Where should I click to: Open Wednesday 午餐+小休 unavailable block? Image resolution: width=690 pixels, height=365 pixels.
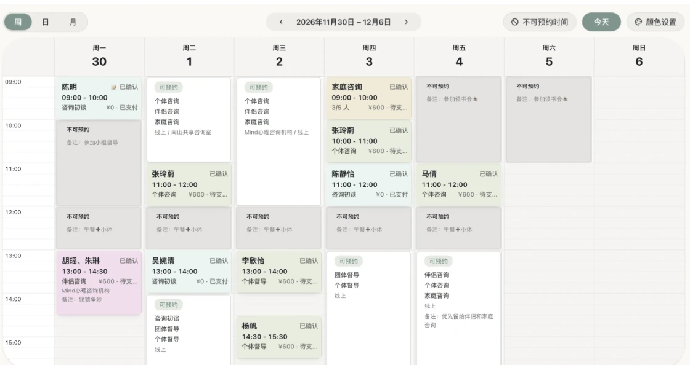pyautogui.click(x=278, y=228)
